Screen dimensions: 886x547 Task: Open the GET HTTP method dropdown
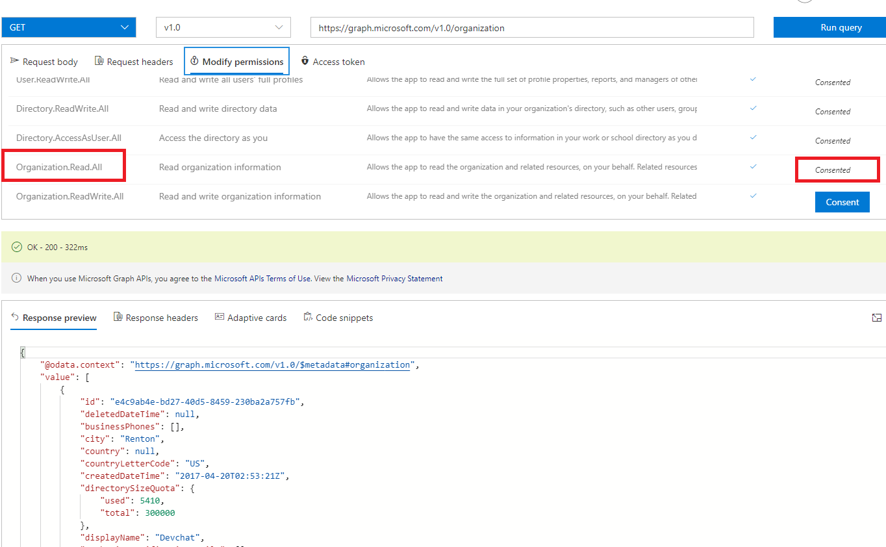point(69,27)
